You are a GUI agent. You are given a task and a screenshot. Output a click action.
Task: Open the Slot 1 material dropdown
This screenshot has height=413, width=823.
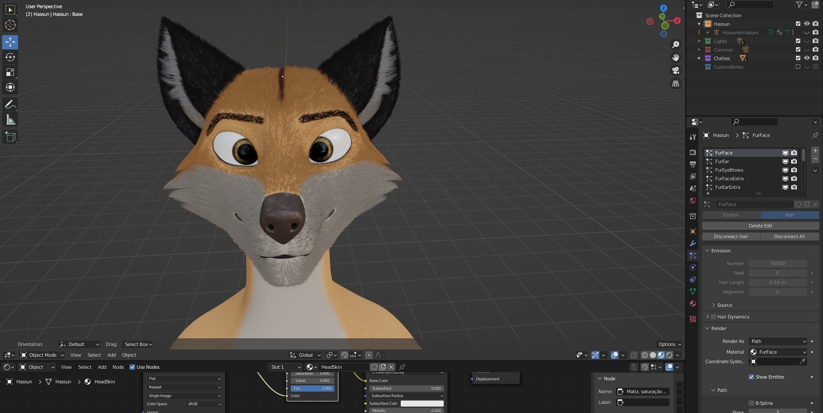click(285, 367)
